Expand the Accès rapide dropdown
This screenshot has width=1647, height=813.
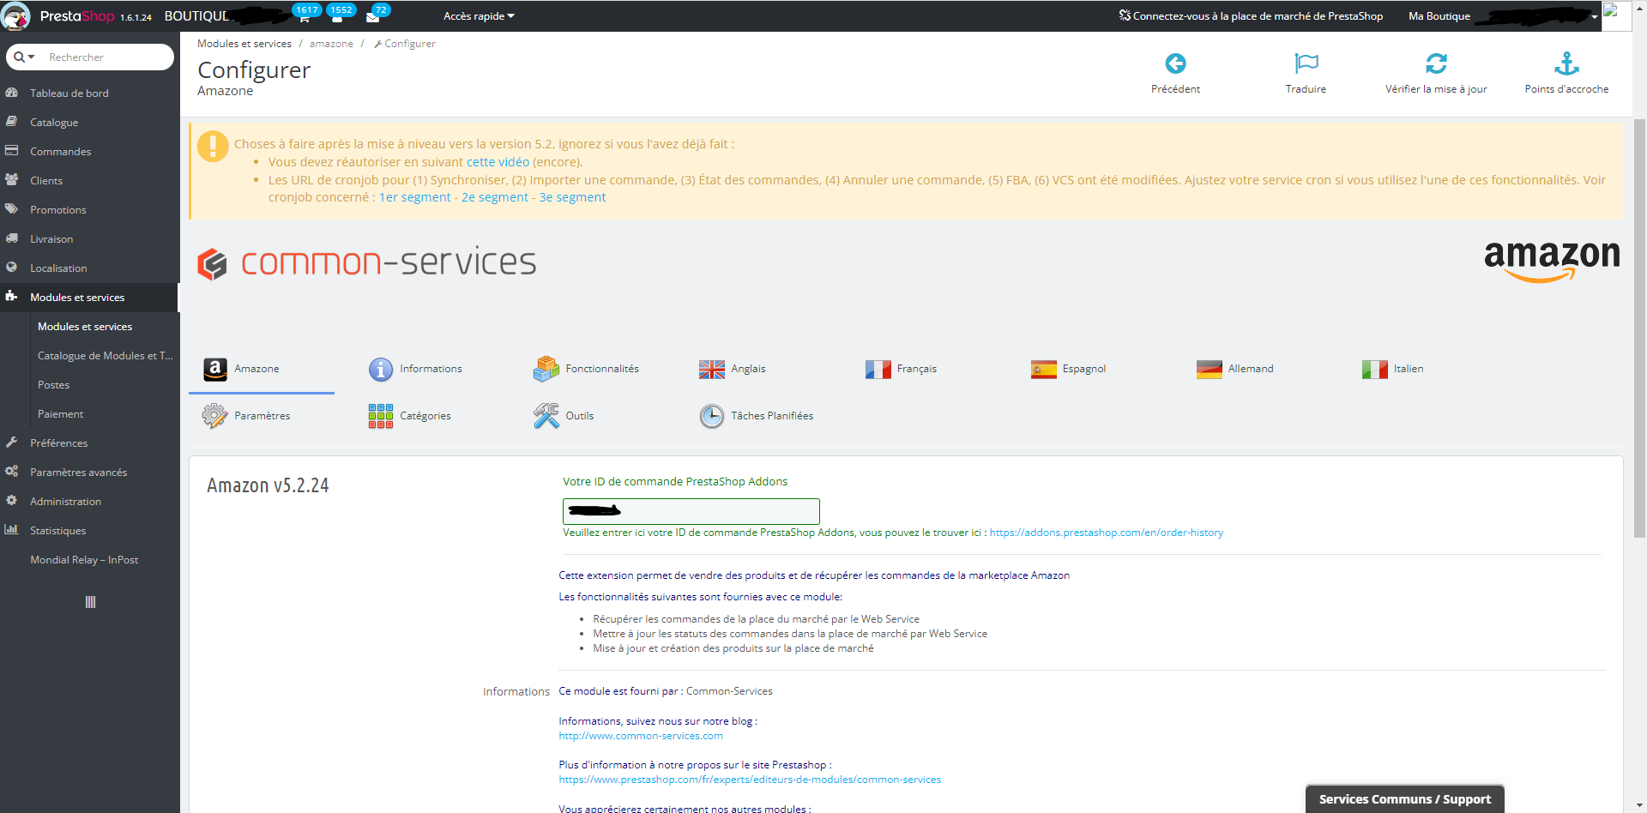click(479, 16)
